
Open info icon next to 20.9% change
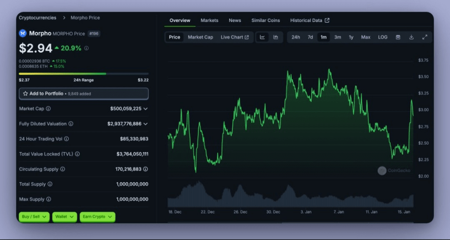[86, 48]
